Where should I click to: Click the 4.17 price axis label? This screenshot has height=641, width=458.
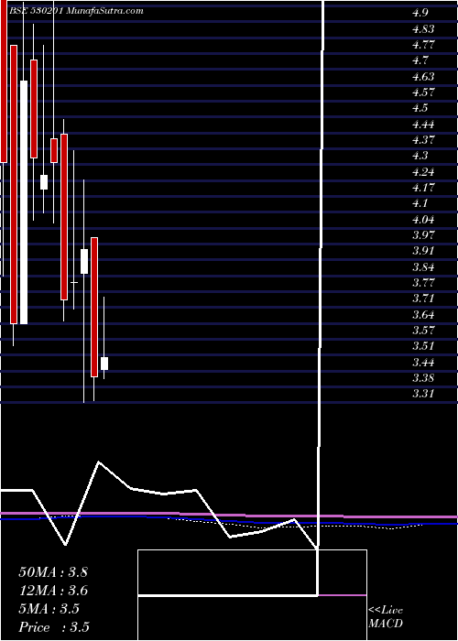click(423, 188)
